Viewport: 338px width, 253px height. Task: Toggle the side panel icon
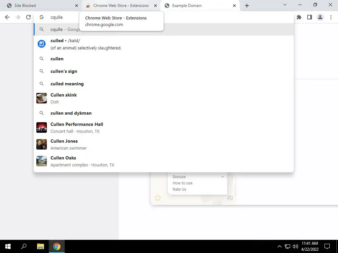(x=310, y=17)
